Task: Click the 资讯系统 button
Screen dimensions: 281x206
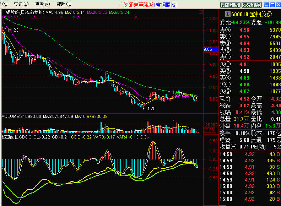Action: pos(230,5)
